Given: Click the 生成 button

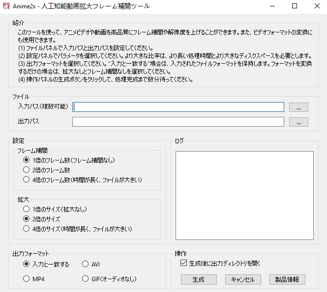Looking at the screenshot, I should coord(199,279).
